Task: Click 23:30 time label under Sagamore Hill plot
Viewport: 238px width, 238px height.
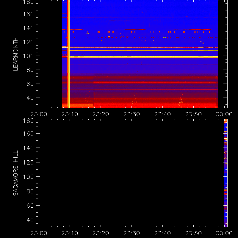Action: point(131,233)
